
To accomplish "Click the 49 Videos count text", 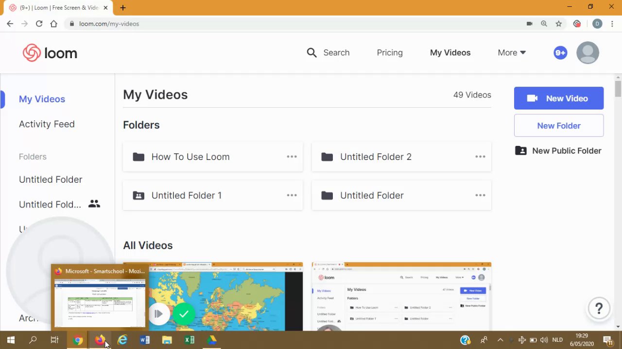I will pos(472,95).
